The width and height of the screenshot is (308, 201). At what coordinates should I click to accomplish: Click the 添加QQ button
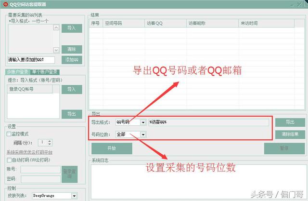pos(72,60)
